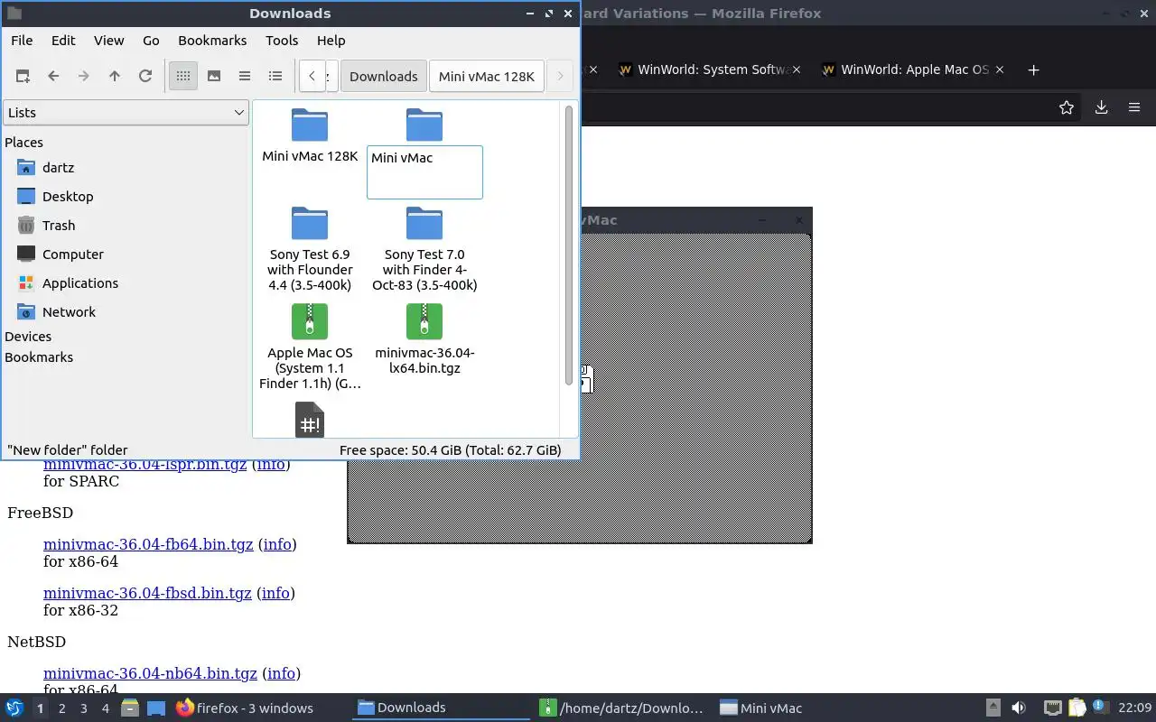
Task: Switch to compact list view mode
Action: pos(245,76)
